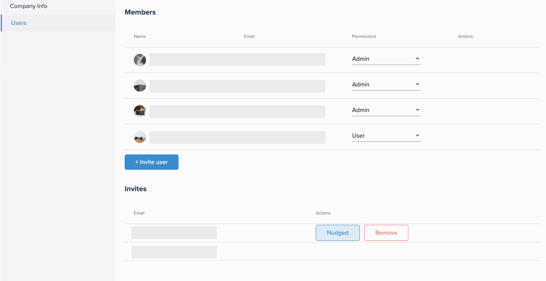Screen dimensions: 546x281
Task: Click the first member's mountain avatar
Action: point(140,60)
